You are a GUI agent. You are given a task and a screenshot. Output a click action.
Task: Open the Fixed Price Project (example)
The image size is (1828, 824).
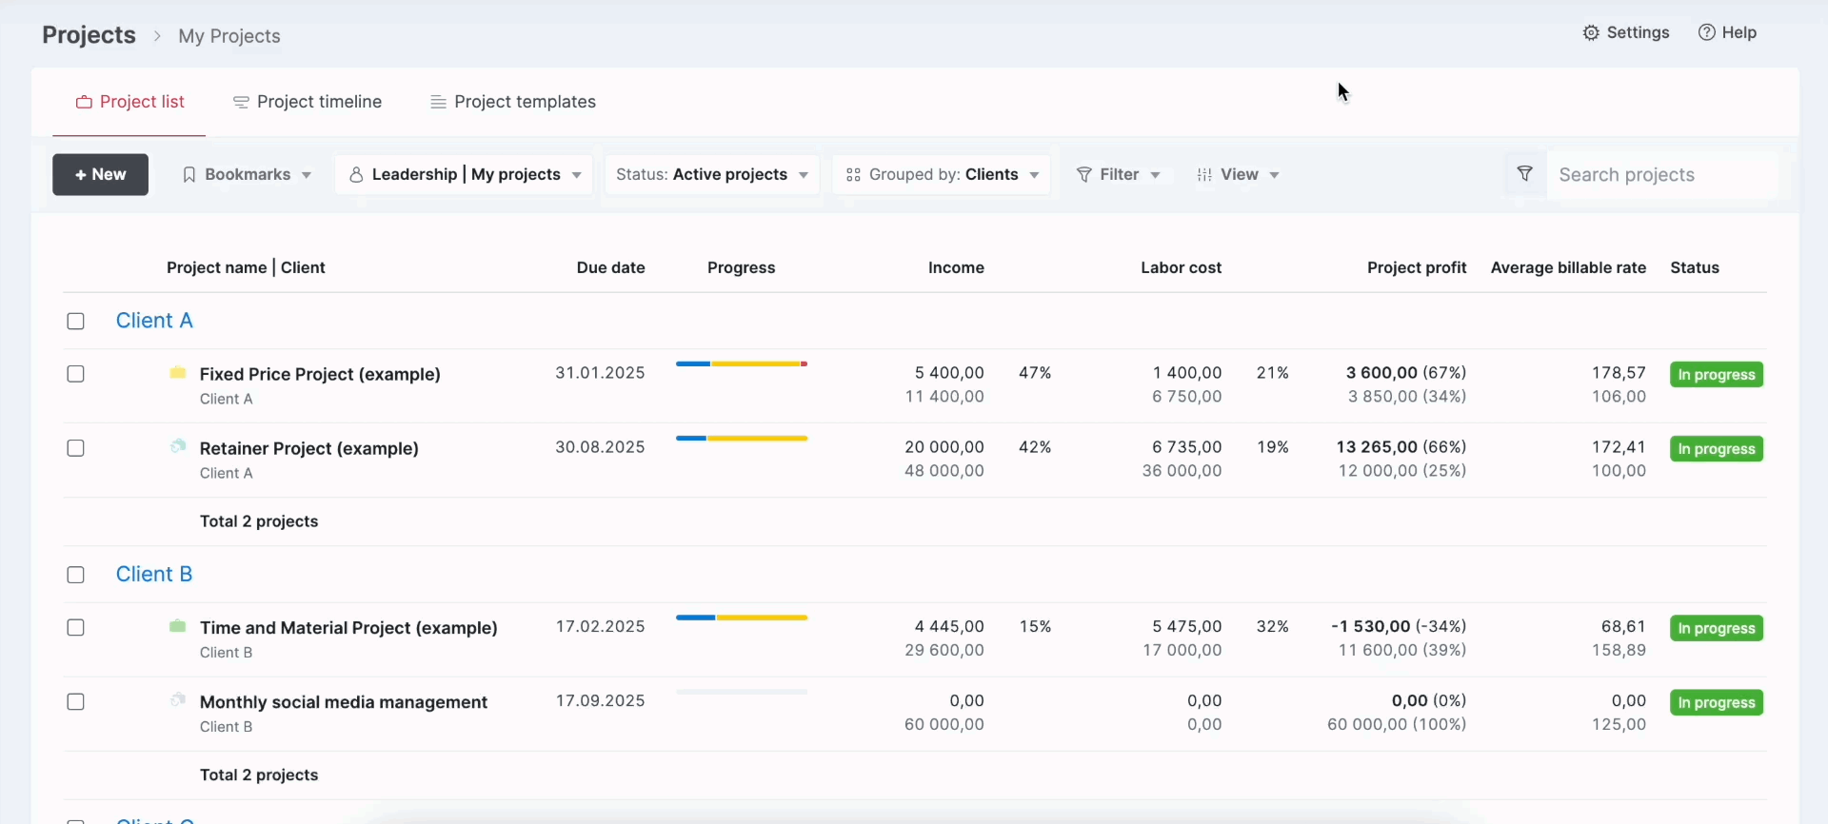click(x=320, y=374)
